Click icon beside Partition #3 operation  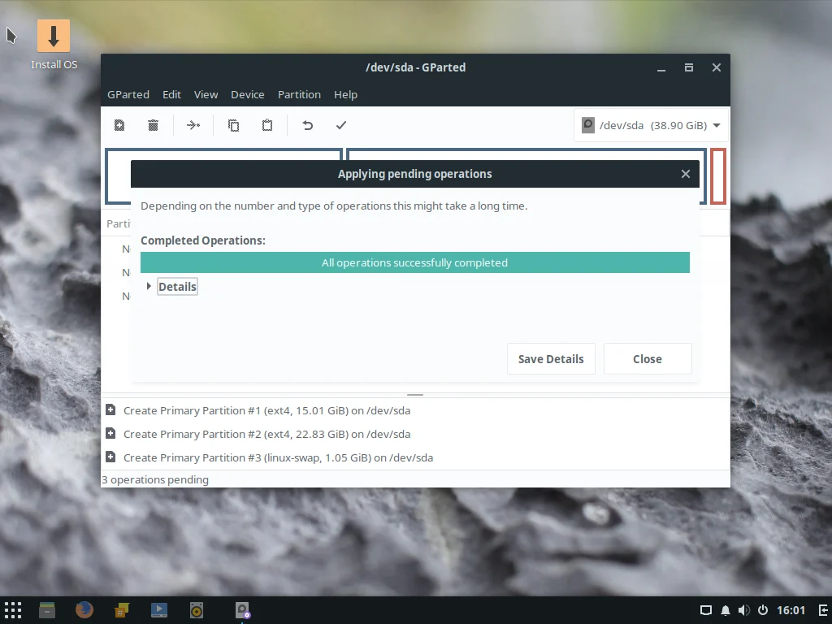(110, 457)
